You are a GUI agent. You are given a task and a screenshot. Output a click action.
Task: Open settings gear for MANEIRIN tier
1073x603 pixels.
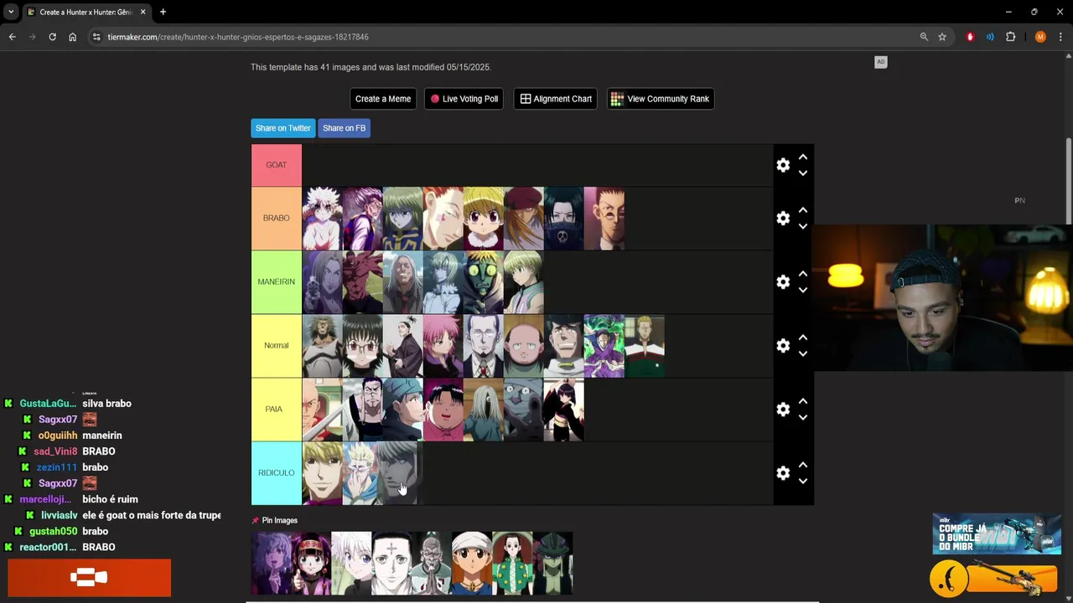(783, 282)
